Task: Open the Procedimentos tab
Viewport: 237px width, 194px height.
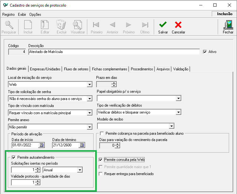Action: 142,69
